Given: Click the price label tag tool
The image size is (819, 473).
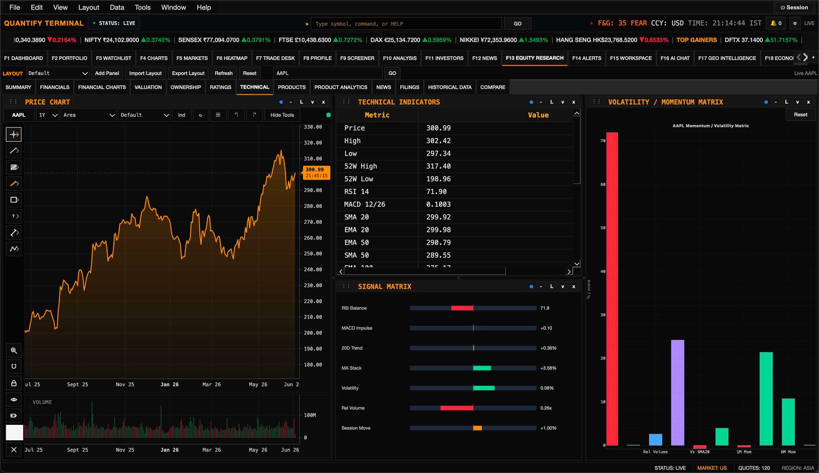Looking at the screenshot, I should (14, 416).
